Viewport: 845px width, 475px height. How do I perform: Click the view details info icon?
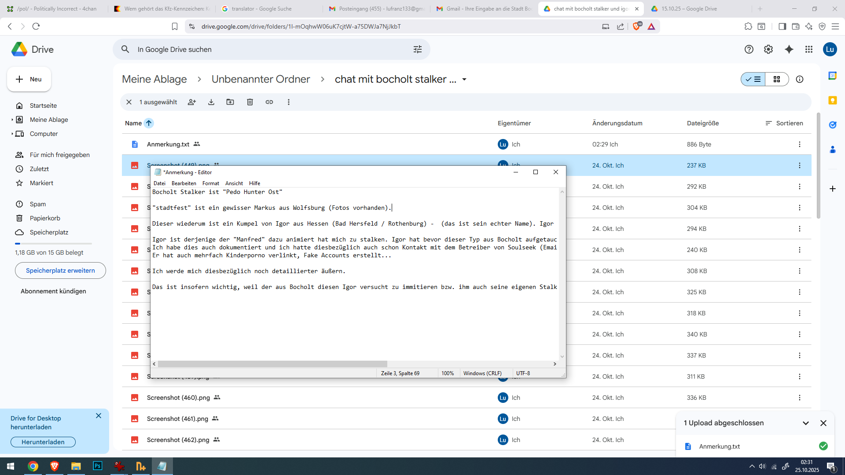pos(800,79)
